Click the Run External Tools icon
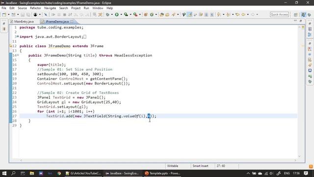314x177 pixels. click(135, 14)
